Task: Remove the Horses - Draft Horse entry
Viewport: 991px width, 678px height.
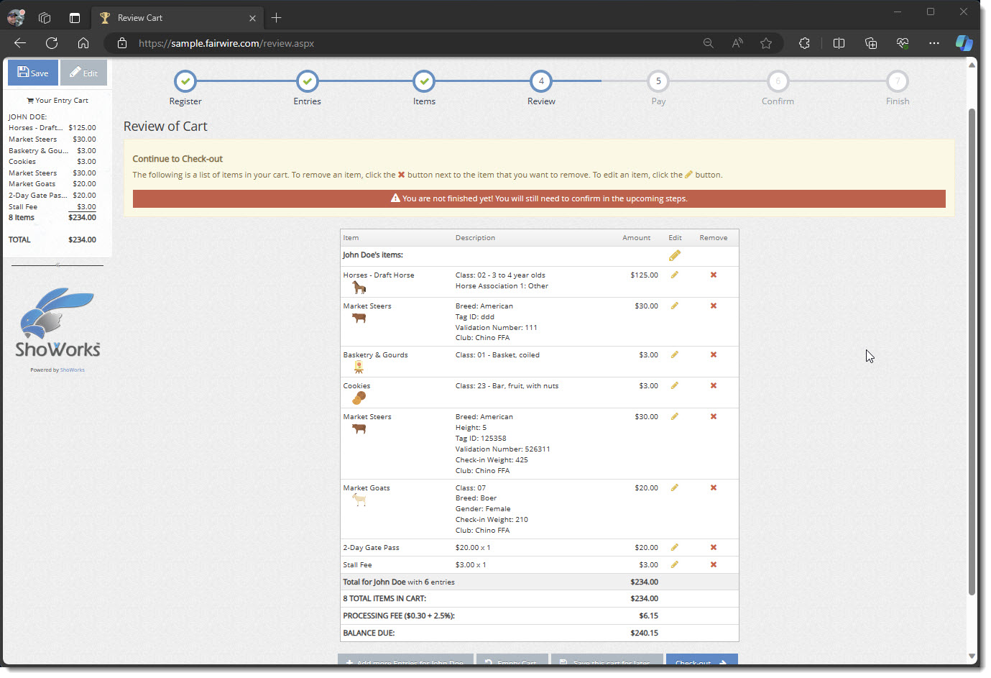Action: (713, 275)
